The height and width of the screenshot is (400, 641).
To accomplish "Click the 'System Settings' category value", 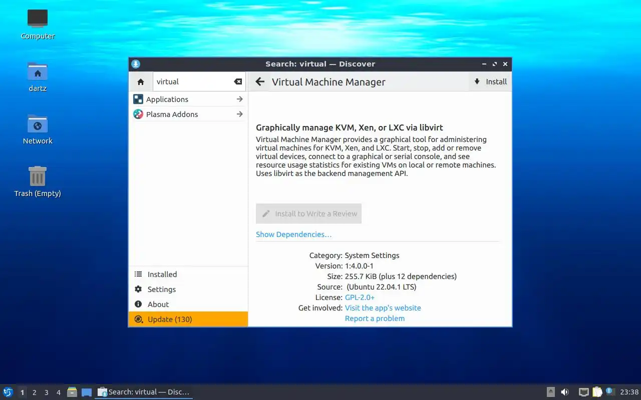I will pos(372,255).
